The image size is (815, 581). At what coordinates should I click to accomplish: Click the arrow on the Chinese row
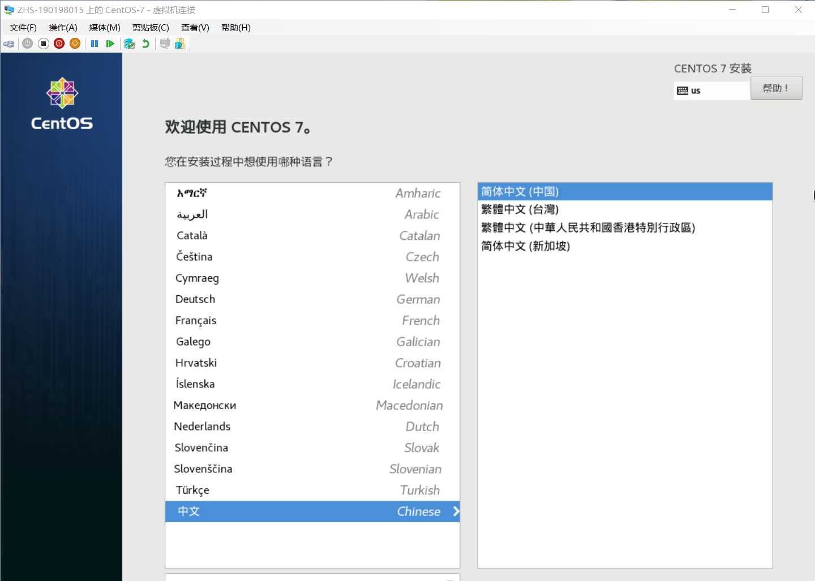[x=456, y=511]
